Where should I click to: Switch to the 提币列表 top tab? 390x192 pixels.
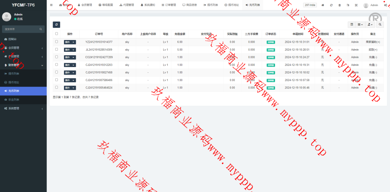(211, 5)
